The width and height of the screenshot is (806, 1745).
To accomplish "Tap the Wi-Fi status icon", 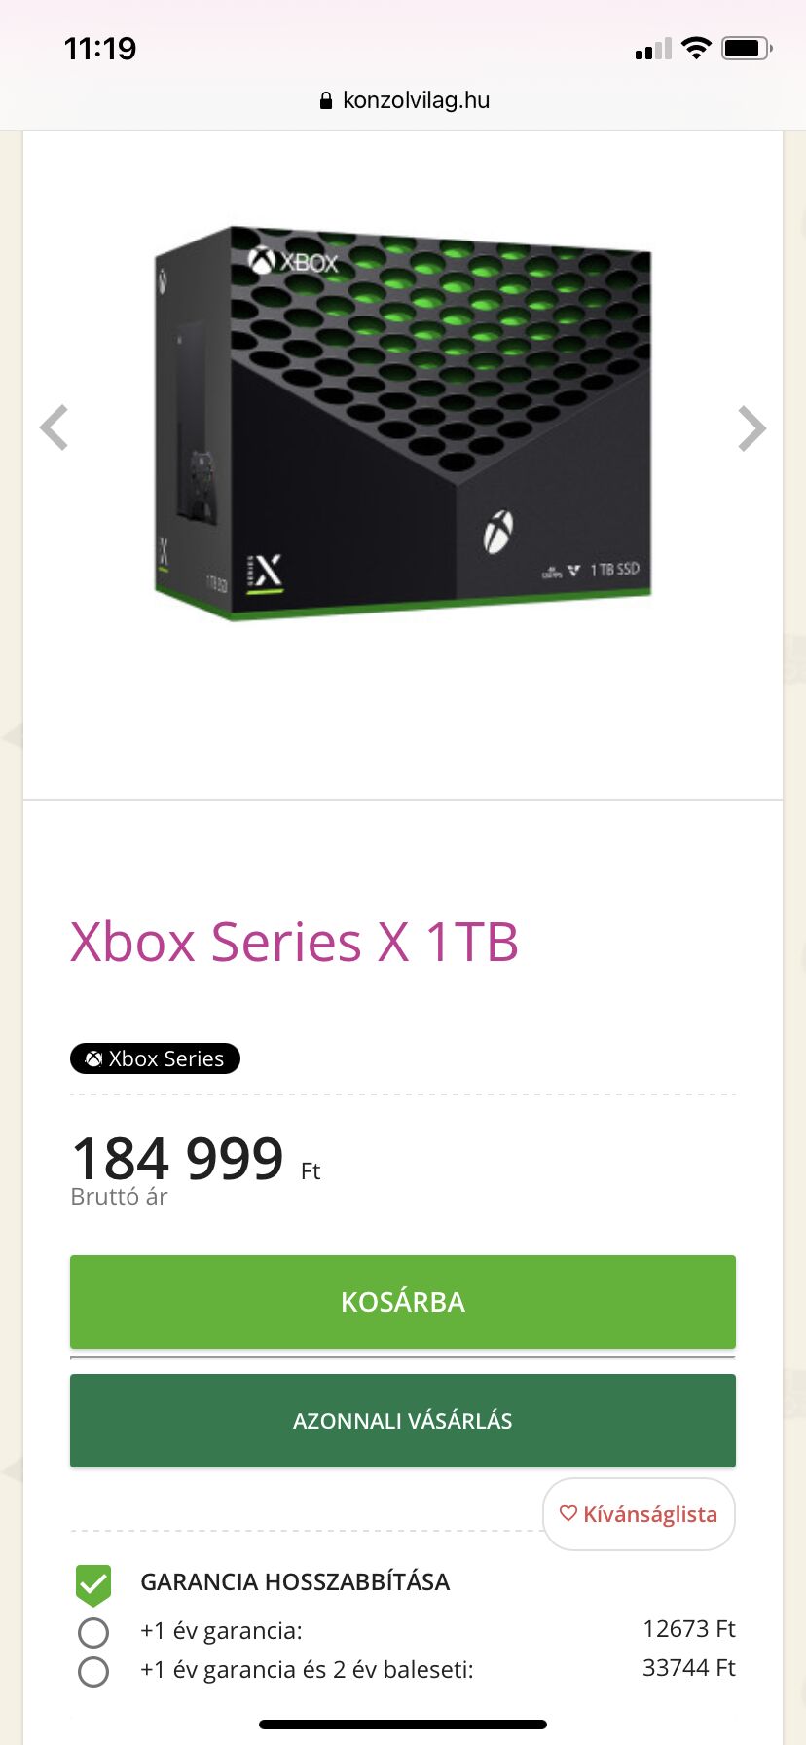I will point(696,48).
